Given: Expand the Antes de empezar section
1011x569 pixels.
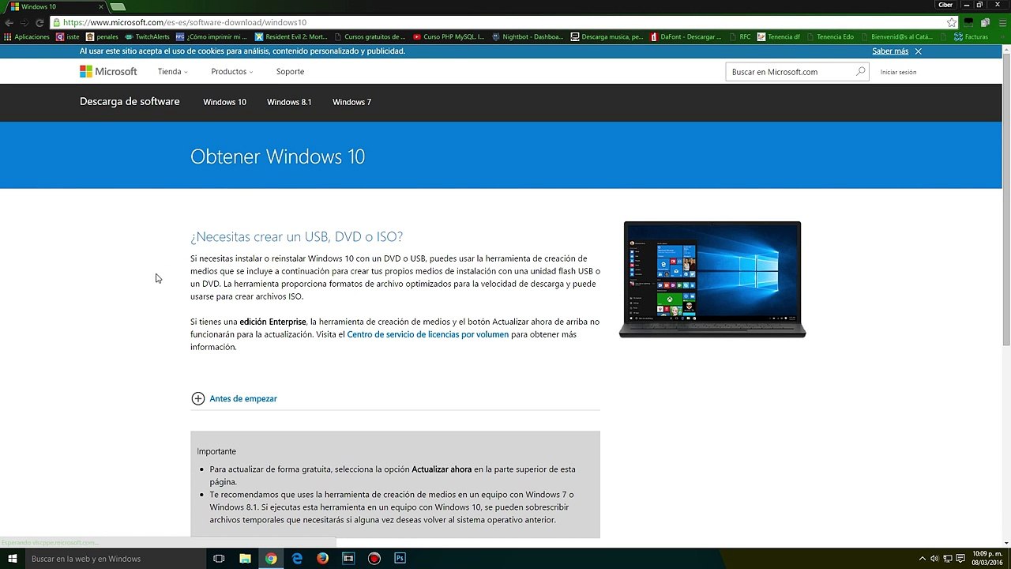Looking at the screenshot, I should 243,398.
